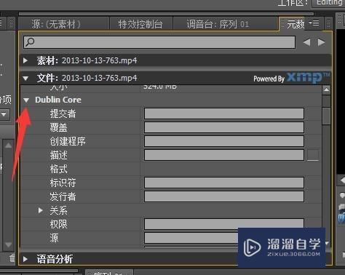The image size is (345, 275).
Task: Click the left panel scroll-down arrow
Action: (8, 244)
